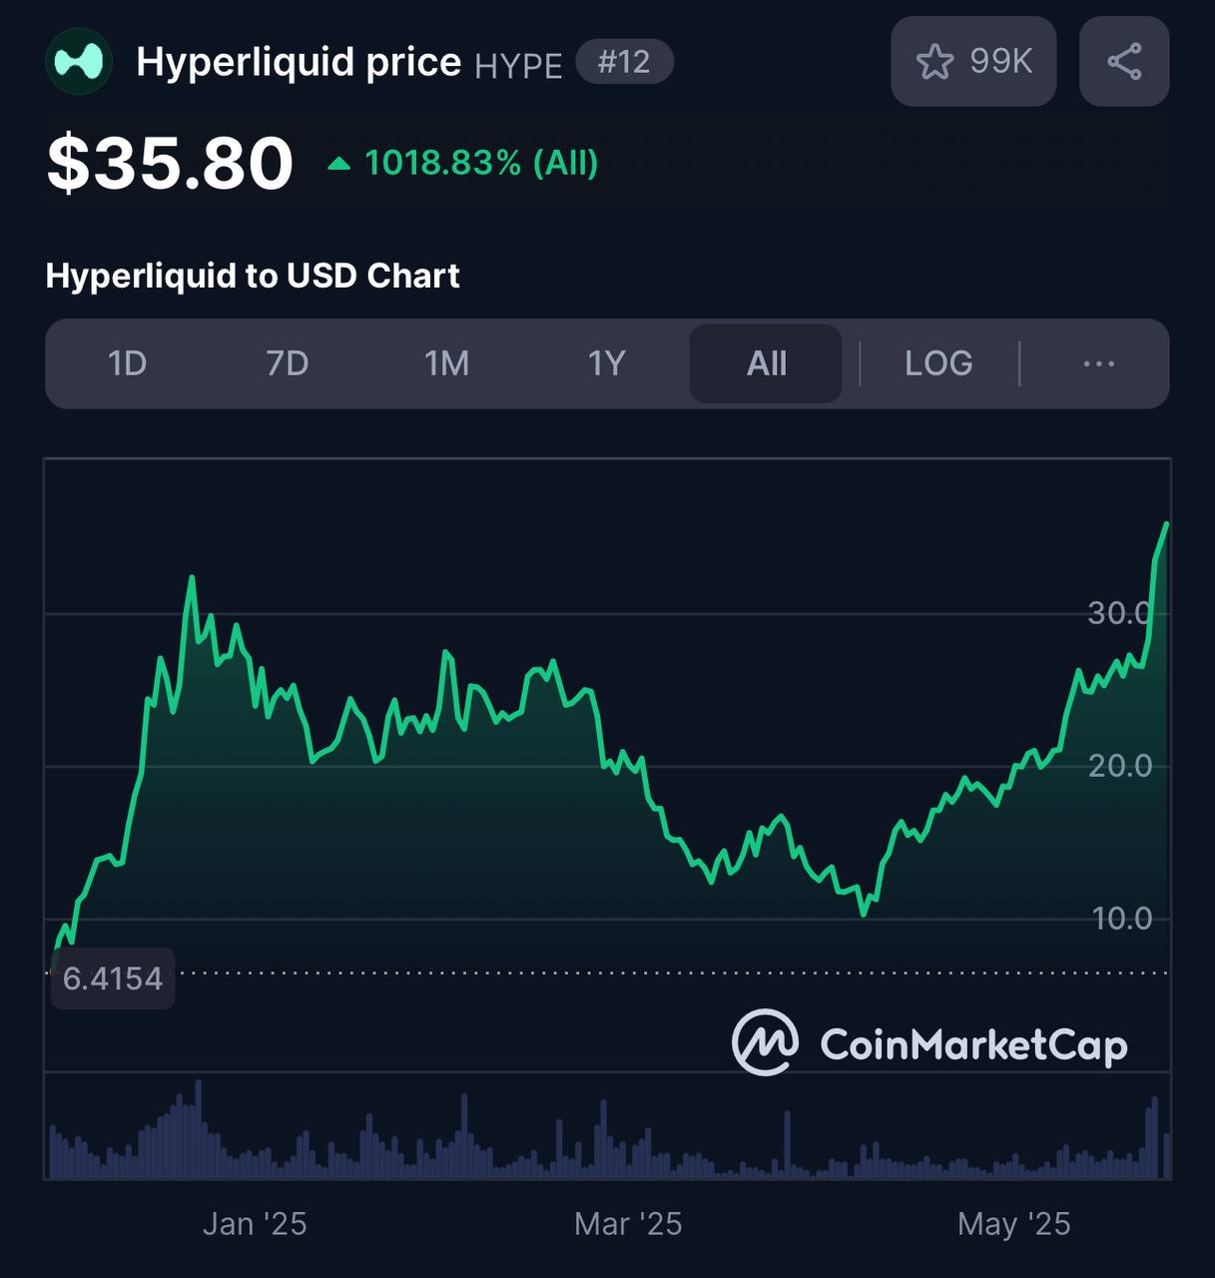
Task: Click the green price-up triangle indicator
Action: click(339, 163)
